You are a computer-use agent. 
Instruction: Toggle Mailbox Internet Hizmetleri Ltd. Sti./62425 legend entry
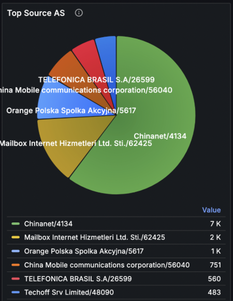pyautogui.click(x=95, y=237)
